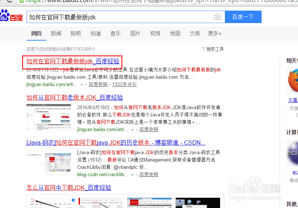Open result 如何从官网下载老版本JDK_百度经验
Viewport: 298px width, 208px height.
point(75,97)
